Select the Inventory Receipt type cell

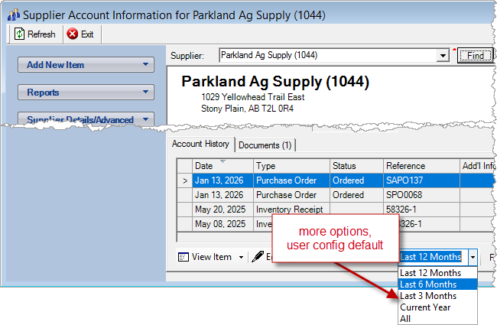(x=291, y=210)
